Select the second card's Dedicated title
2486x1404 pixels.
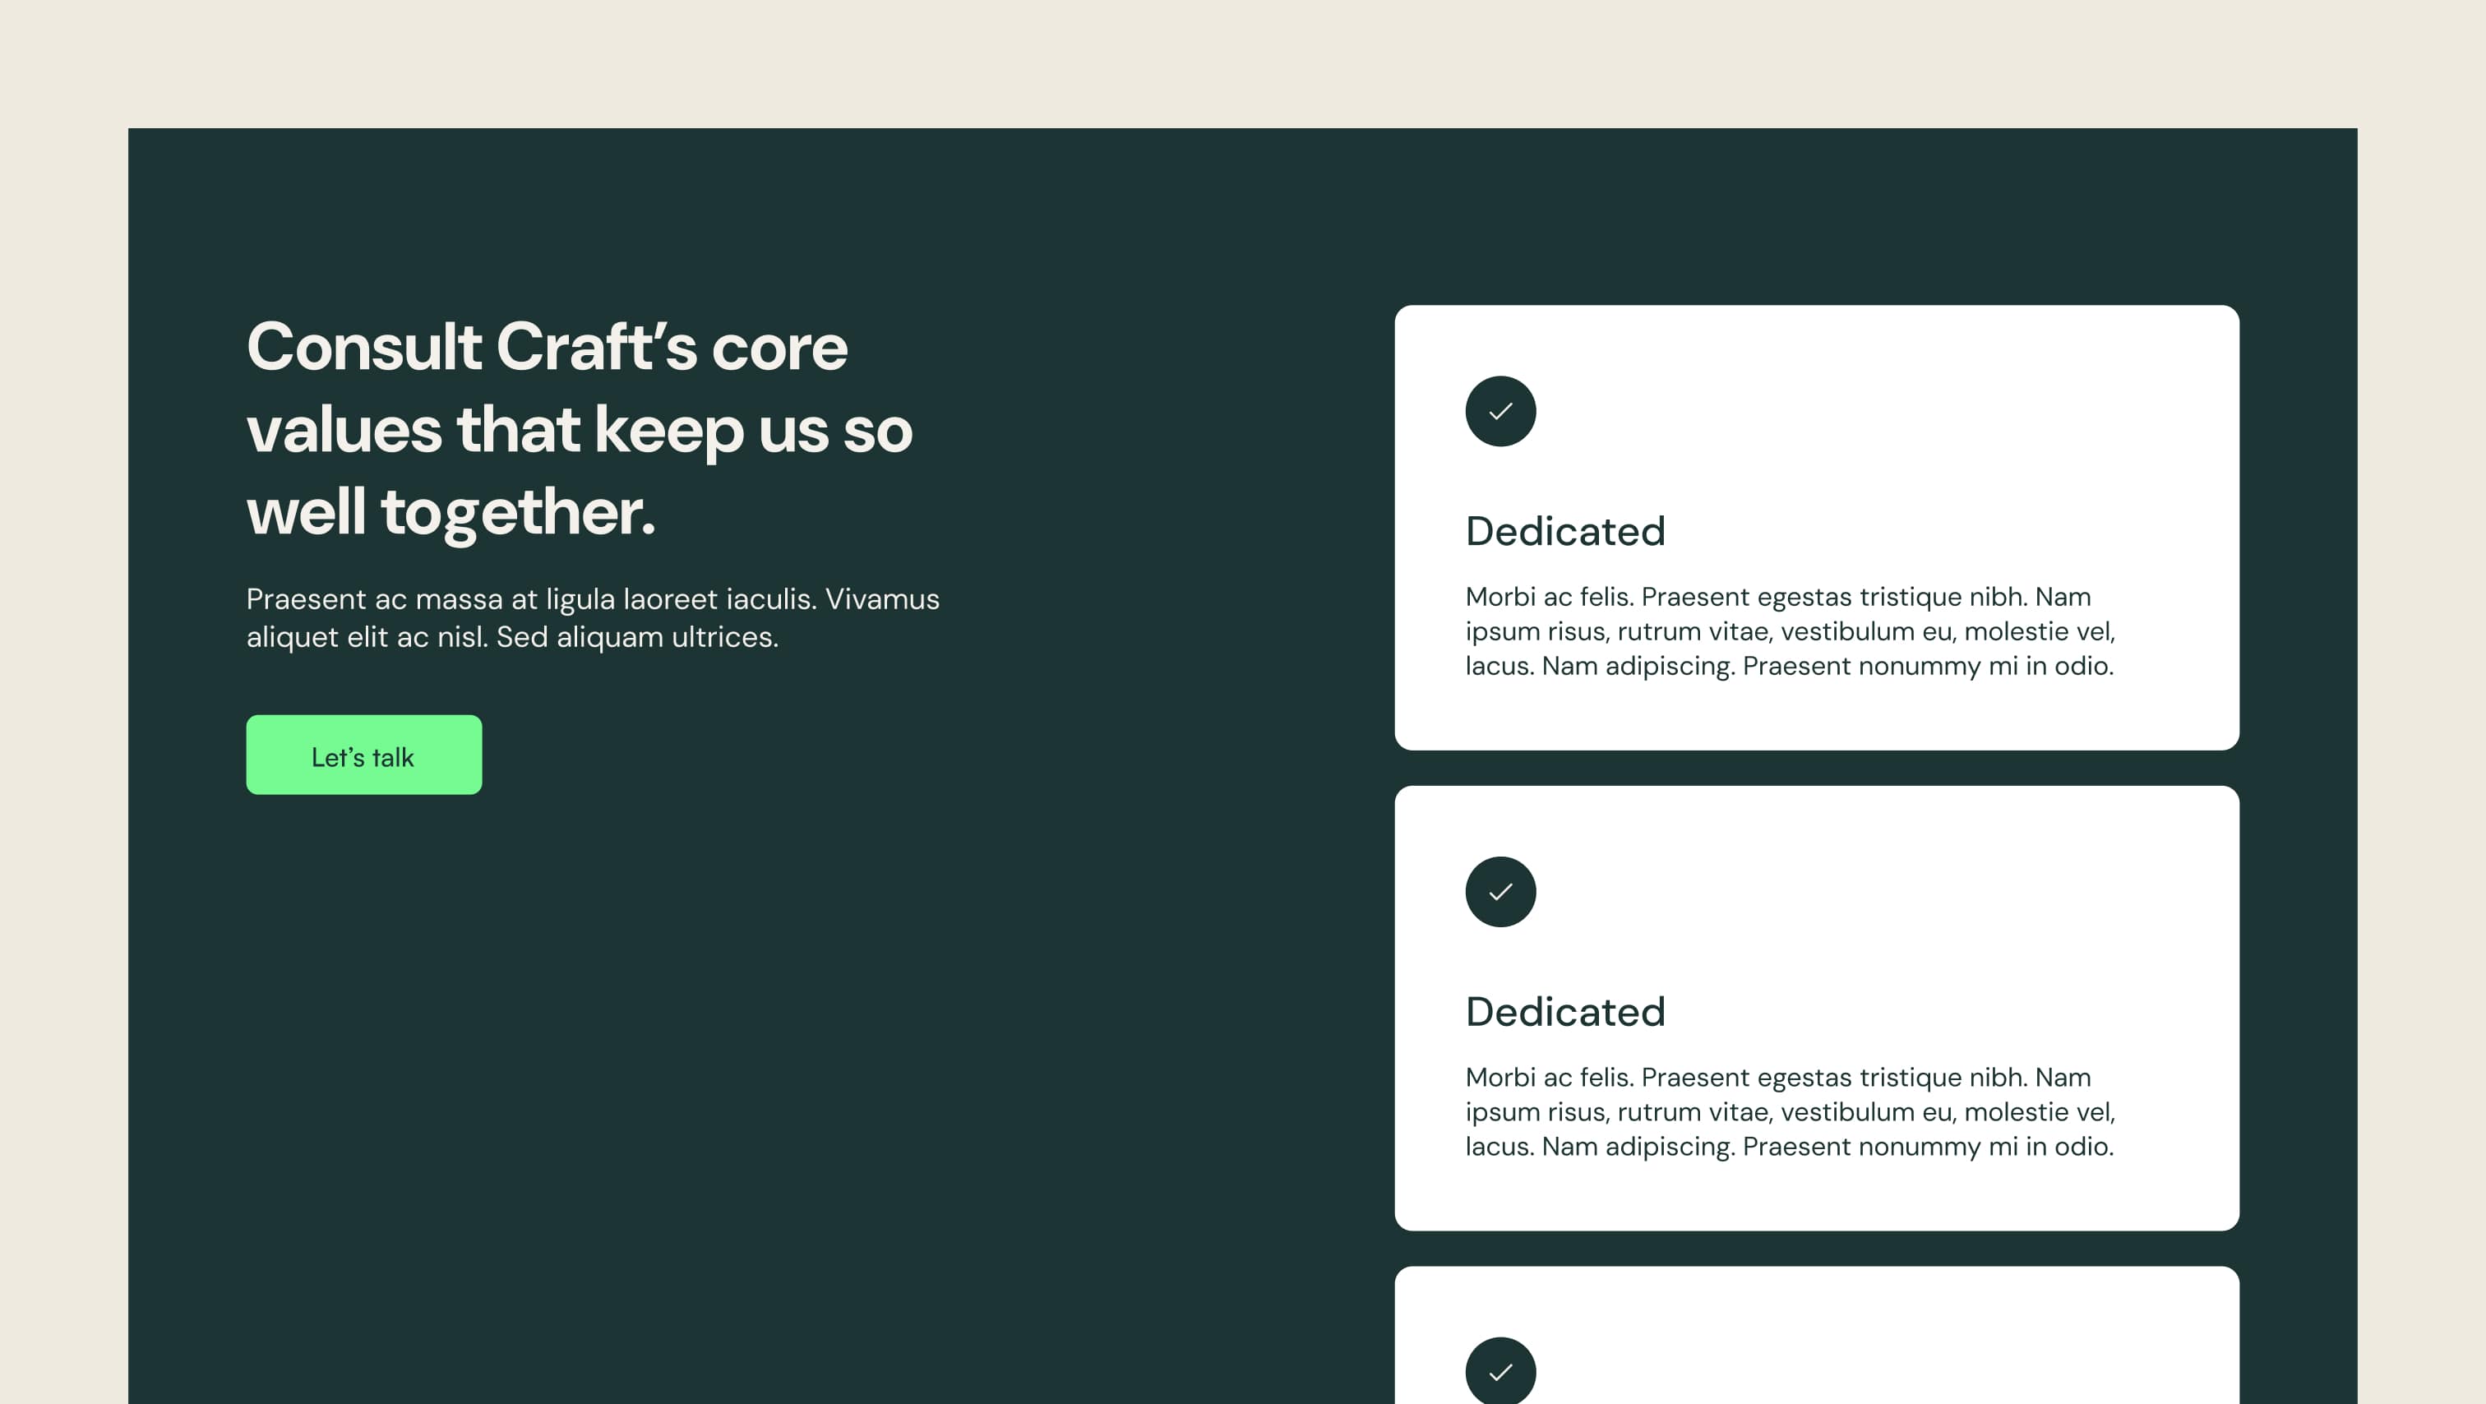pyautogui.click(x=1565, y=1011)
